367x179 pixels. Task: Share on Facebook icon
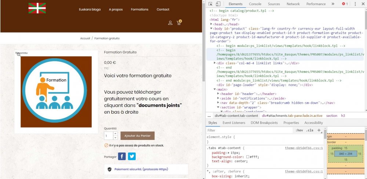122,156
